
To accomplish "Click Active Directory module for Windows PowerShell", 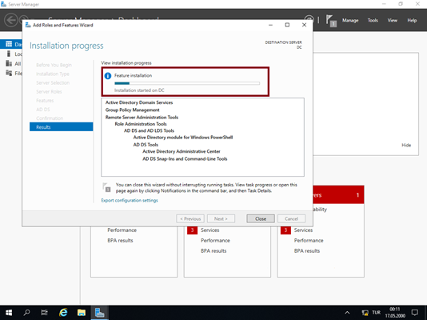I will [183, 138].
